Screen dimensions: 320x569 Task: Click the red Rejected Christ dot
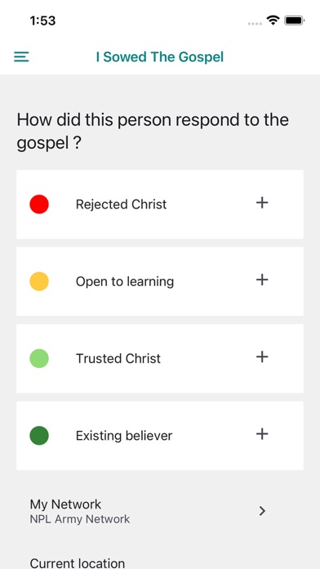pyautogui.click(x=39, y=204)
